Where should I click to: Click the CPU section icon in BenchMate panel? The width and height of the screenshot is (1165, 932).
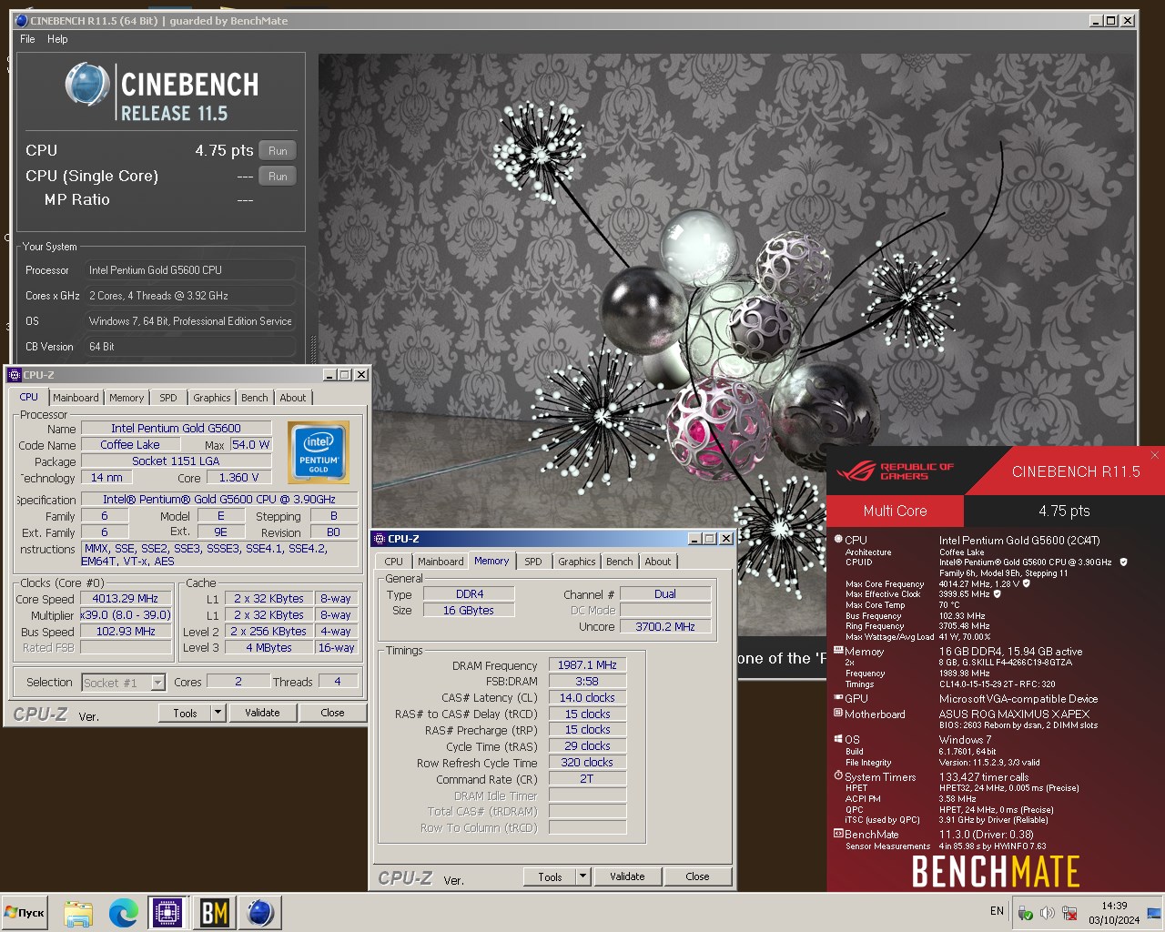(x=838, y=539)
